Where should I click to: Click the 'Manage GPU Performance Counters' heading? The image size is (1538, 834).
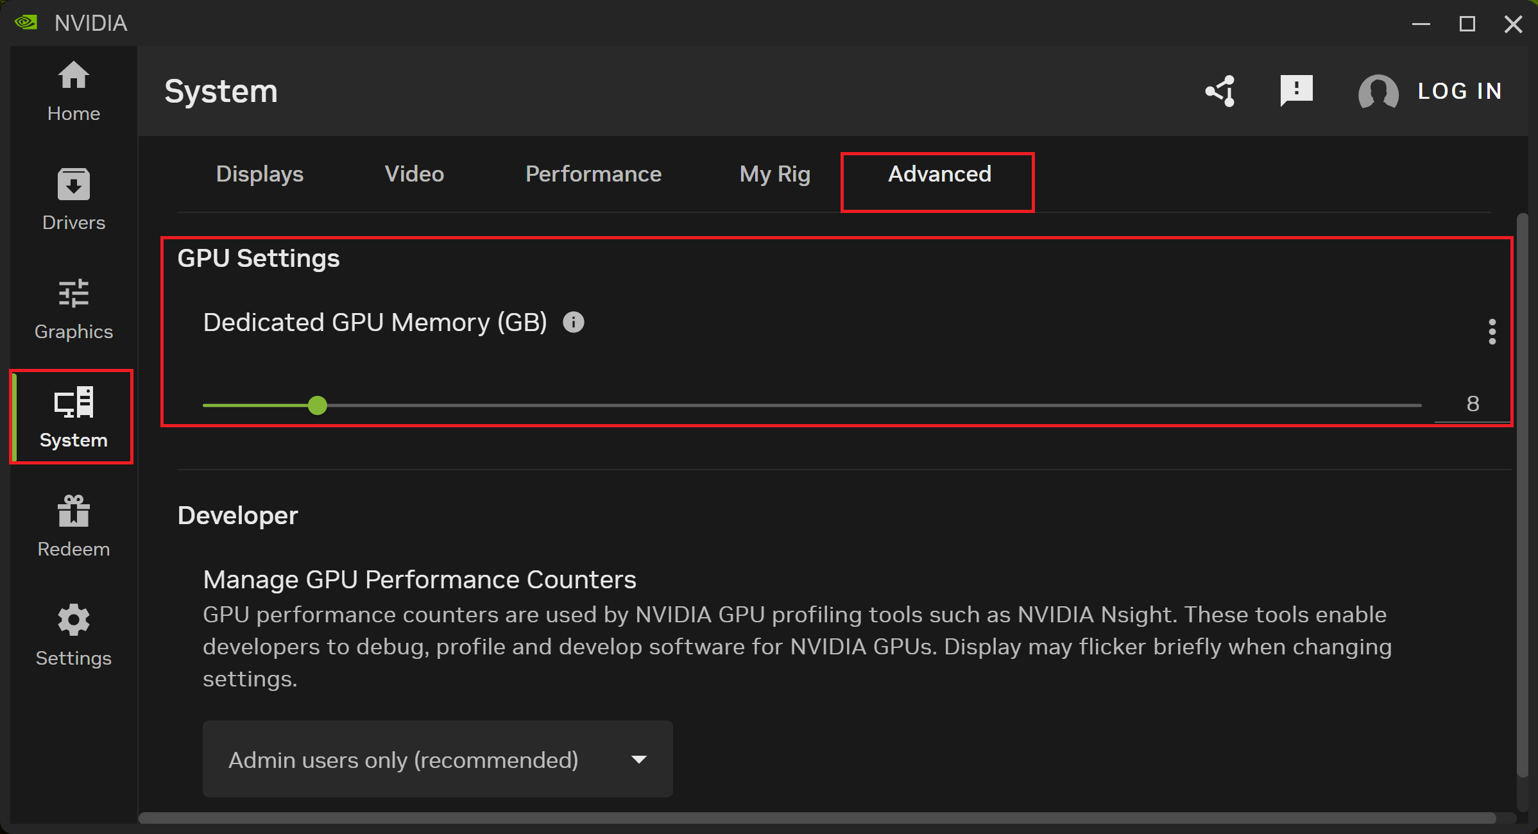click(x=420, y=579)
